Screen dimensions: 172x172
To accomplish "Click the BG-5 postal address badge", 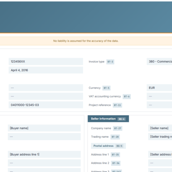I will 119,146.
